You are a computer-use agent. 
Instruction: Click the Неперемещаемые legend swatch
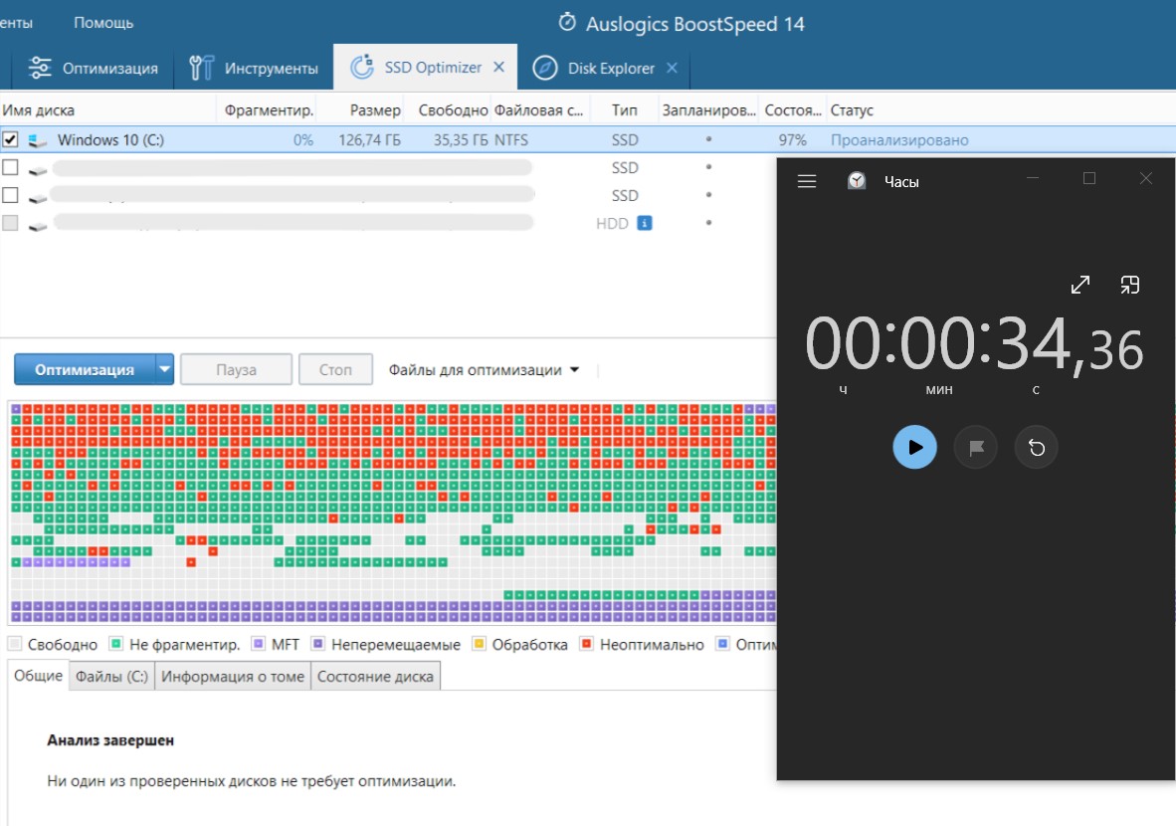click(317, 644)
